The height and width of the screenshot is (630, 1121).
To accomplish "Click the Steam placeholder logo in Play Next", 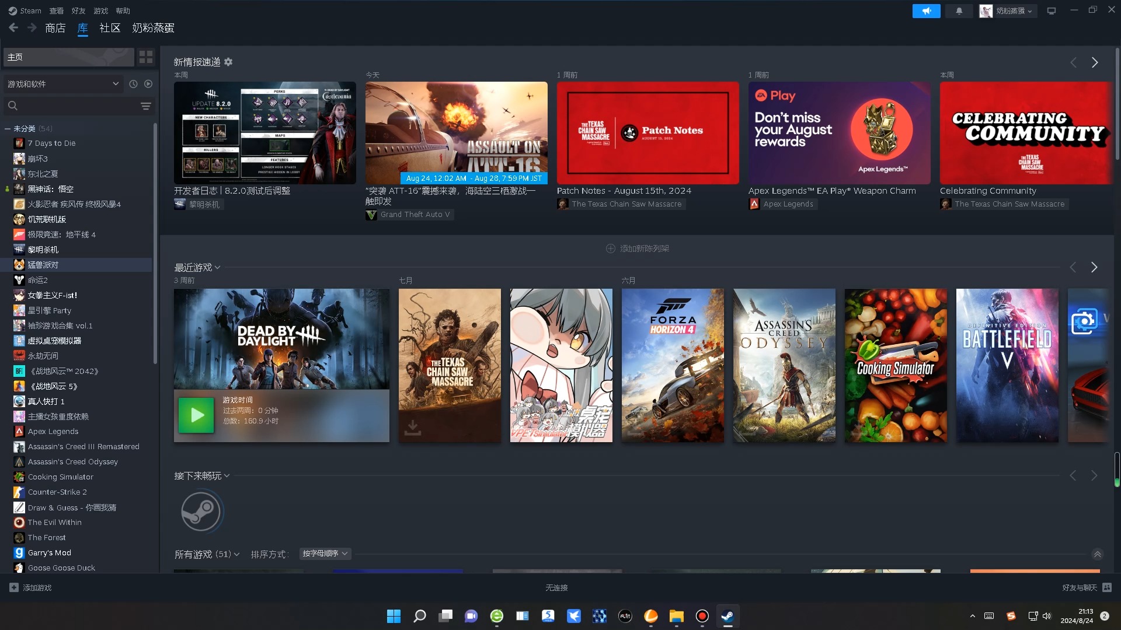I will [201, 512].
